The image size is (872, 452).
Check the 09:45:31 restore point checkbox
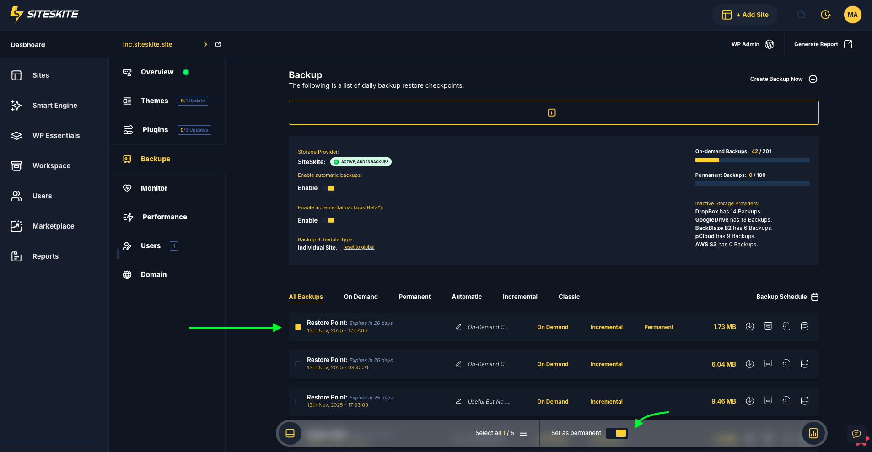click(298, 364)
